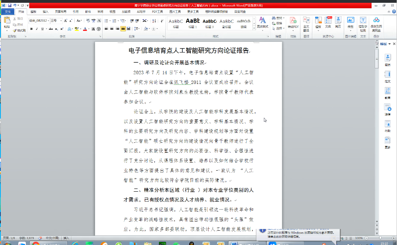397x245 pixels.
Task: Click the 文件 file menu button
Action: click(8, 12)
